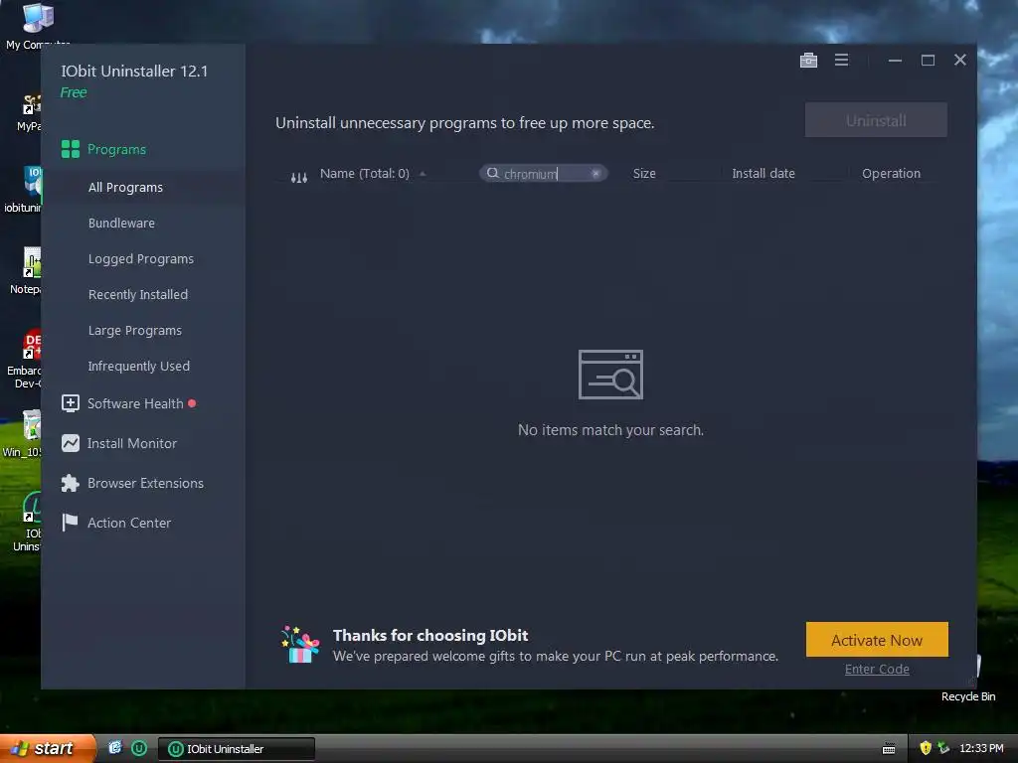
Task: Open the hamburger options menu
Action: click(x=841, y=60)
